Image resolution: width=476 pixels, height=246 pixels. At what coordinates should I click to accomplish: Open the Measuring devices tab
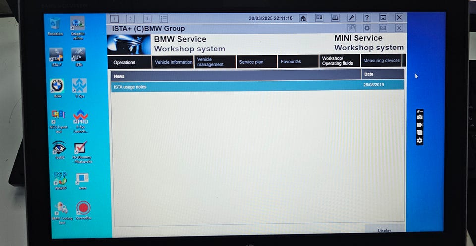tap(381, 60)
